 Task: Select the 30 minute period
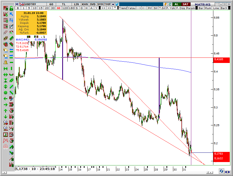pos(53,8)
